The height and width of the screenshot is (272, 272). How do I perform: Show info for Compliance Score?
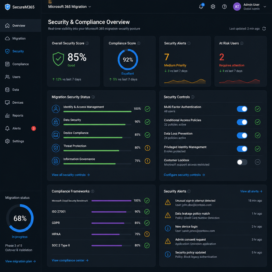[x=139, y=43]
